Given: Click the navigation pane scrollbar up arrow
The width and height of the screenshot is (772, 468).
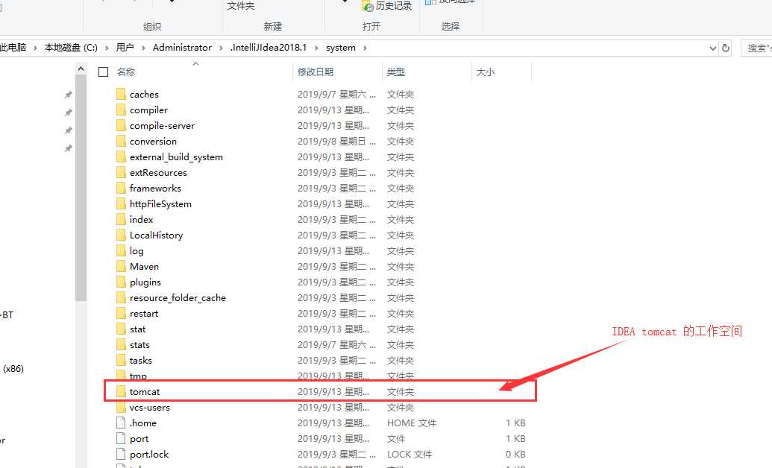Looking at the screenshot, I should point(81,69).
